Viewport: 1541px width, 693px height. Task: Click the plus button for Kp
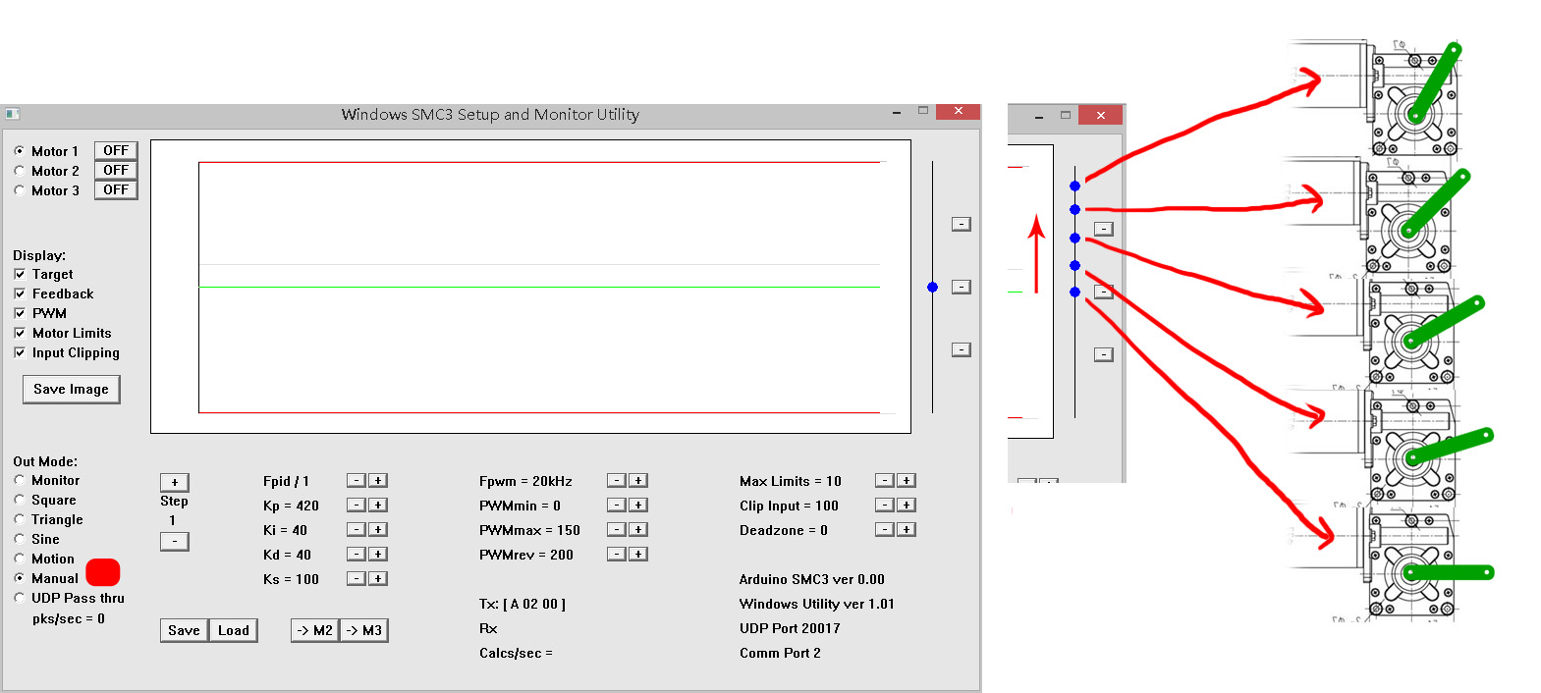378,506
